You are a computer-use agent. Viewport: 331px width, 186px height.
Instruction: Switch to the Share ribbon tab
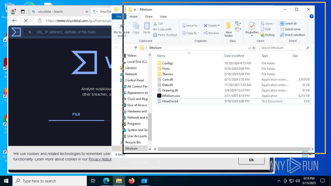(x=149, y=17)
